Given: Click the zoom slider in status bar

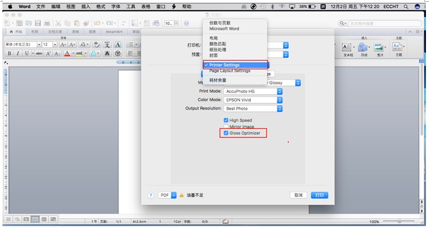Looking at the screenshot, I should pyautogui.click(x=399, y=221).
